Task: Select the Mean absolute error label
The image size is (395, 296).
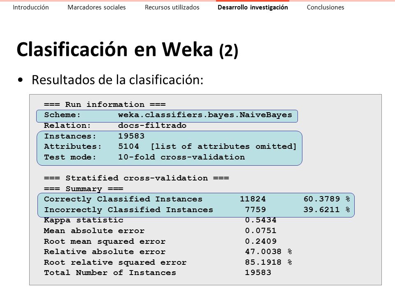Action: pos(94,231)
